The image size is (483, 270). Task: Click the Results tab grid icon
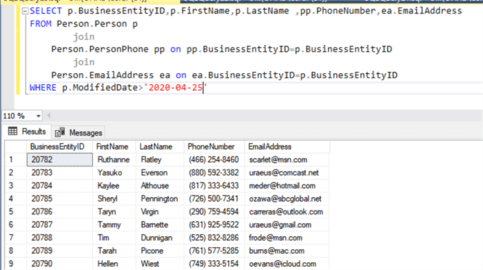[12, 132]
